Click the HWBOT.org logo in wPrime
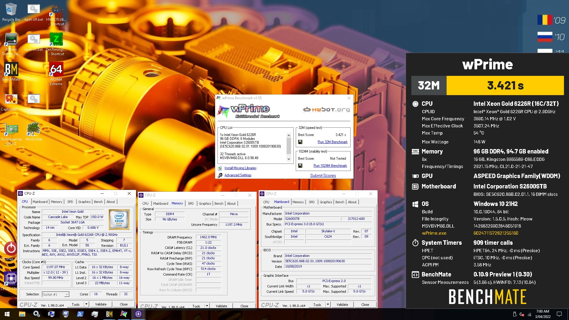The image size is (569, 320). coord(326,110)
